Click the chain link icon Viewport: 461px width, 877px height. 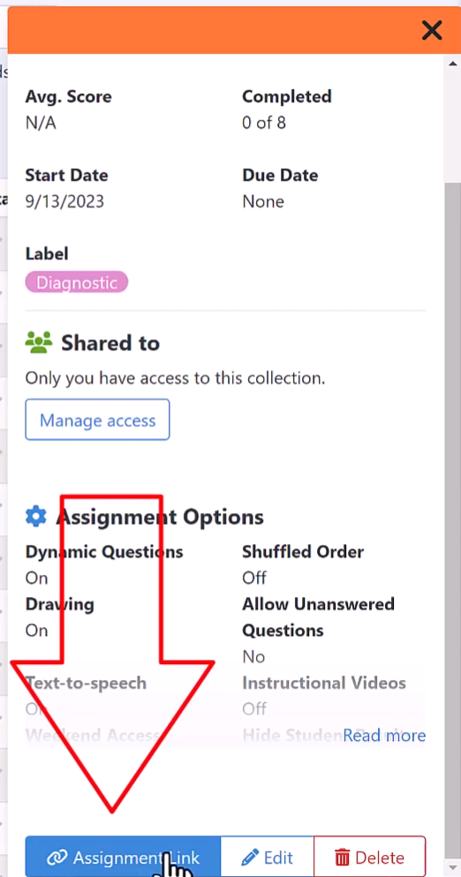[57, 858]
